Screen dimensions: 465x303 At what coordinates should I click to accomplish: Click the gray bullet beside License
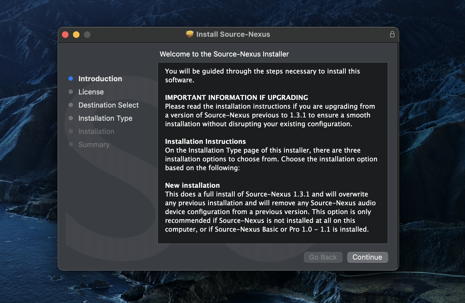tap(71, 92)
